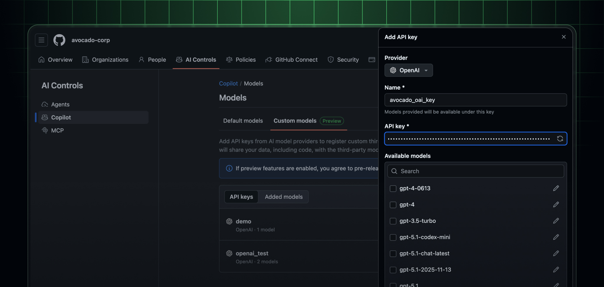The height and width of the screenshot is (287, 604).
Task: Click the MCP icon in the sidebar
Action: [45, 130]
